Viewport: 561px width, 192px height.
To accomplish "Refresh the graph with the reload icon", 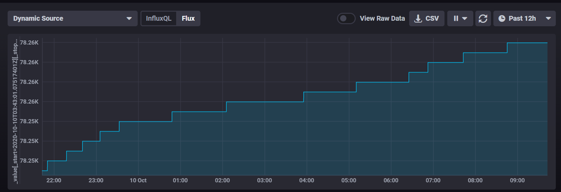I will coord(483,19).
